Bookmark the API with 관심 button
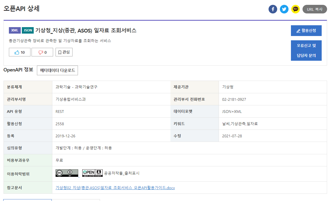 tap(64, 52)
